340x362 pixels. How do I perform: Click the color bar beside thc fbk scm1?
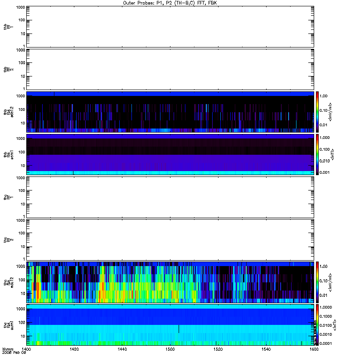tap(317, 325)
